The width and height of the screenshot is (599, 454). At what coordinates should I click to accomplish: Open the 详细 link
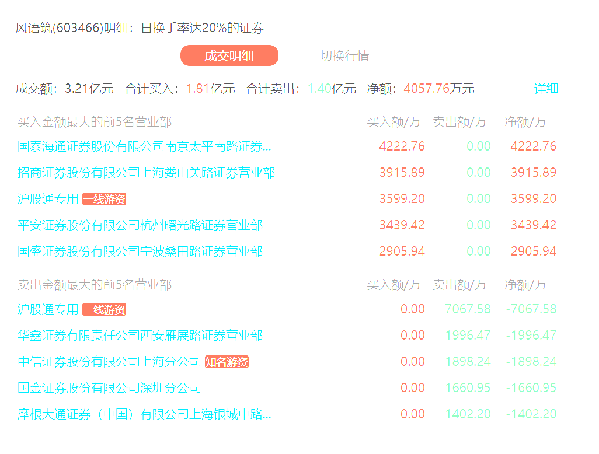(546, 89)
